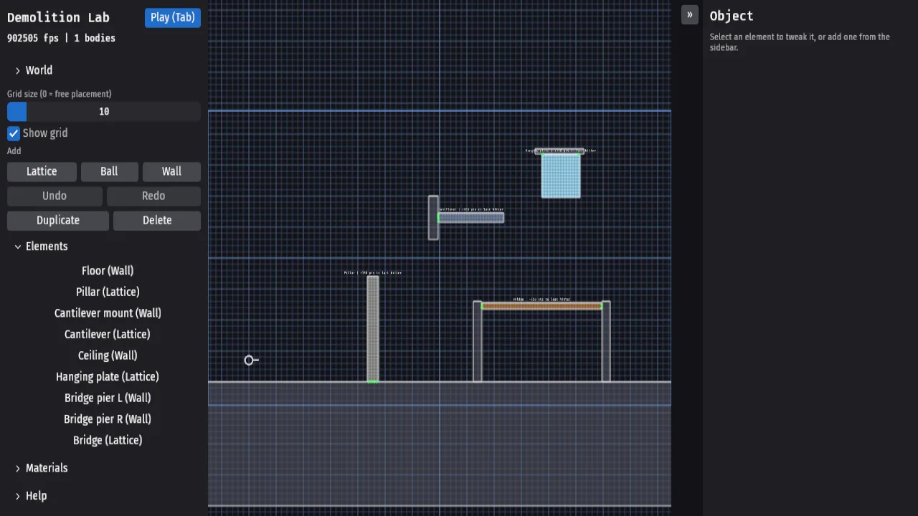Toggle the Show grid checkbox
This screenshot has width=918, height=516.
14,133
